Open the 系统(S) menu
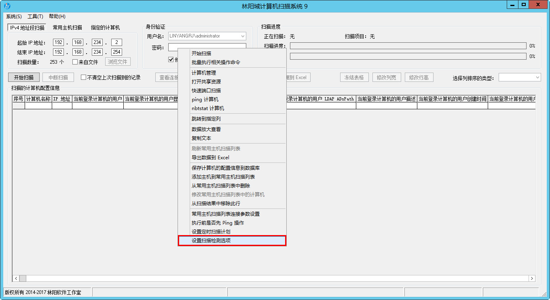The width and height of the screenshot is (550, 300). pos(14,17)
